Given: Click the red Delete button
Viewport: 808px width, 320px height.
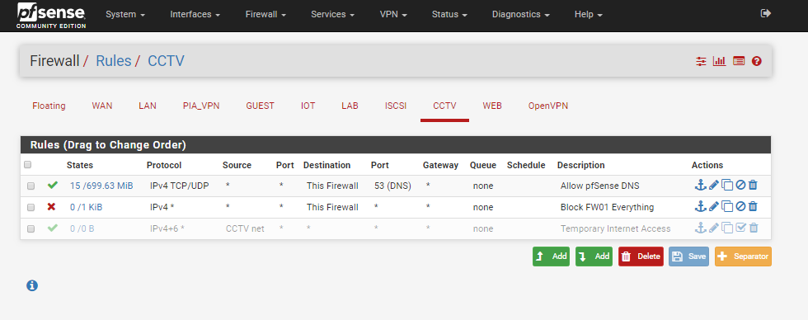Looking at the screenshot, I should coord(641,256).
